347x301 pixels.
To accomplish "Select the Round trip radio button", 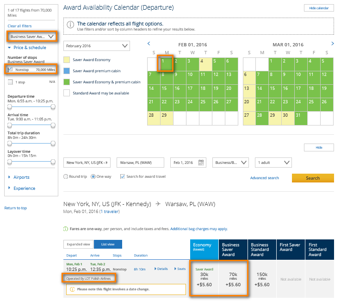I will coord(66,176).
